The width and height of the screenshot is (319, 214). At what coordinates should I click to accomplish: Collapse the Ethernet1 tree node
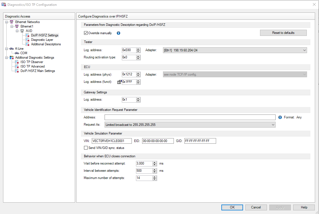[12, 26]
